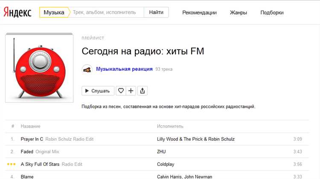Open artist link ZHU
The image size is (320, 179).
pos(161,152)
